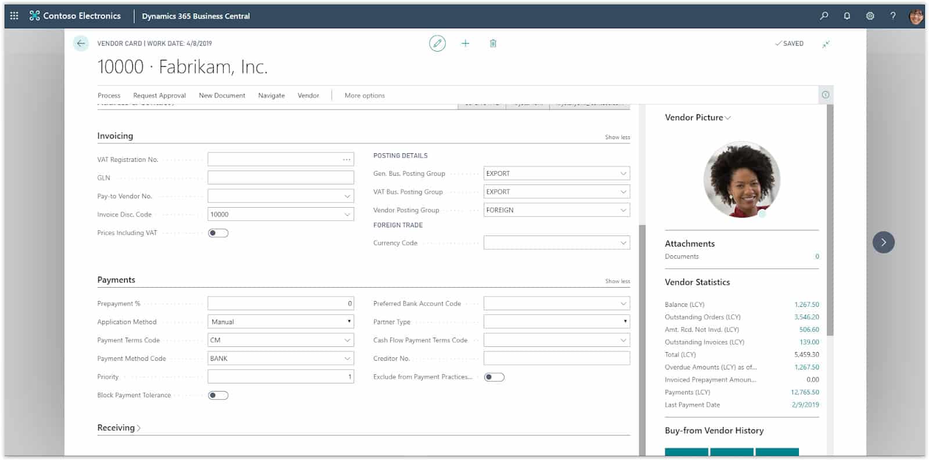
Task: Click Show less in Invoicing section
Action: [617, 137]
